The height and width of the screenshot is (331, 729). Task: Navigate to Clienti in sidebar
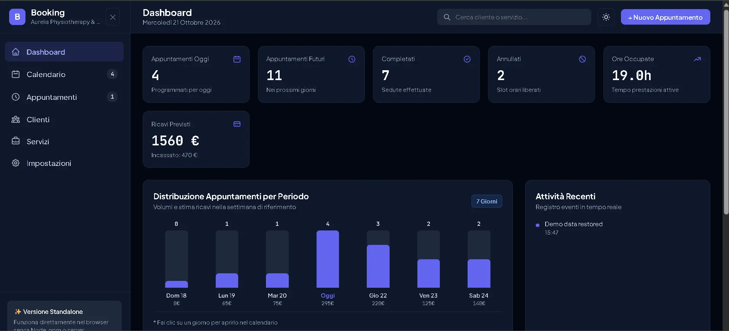(x=64, y=120)
